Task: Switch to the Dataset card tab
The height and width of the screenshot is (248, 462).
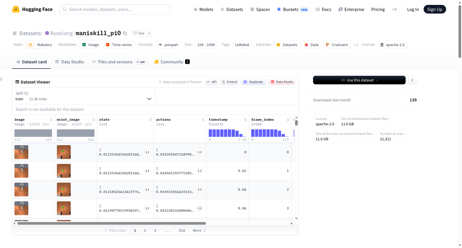Action: [31, 62]
